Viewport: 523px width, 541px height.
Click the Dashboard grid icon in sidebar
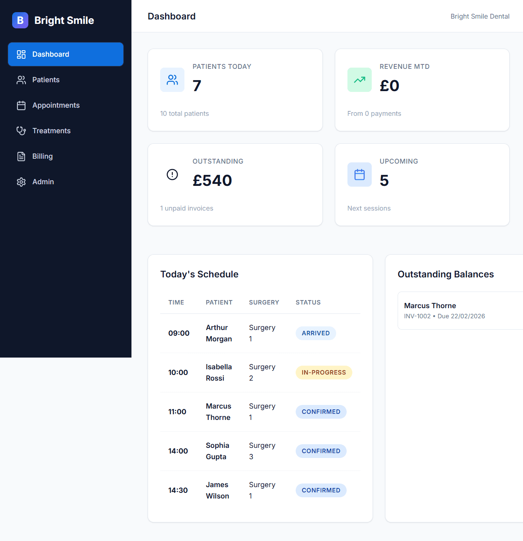pyautogui.click(x=21, y=54)
